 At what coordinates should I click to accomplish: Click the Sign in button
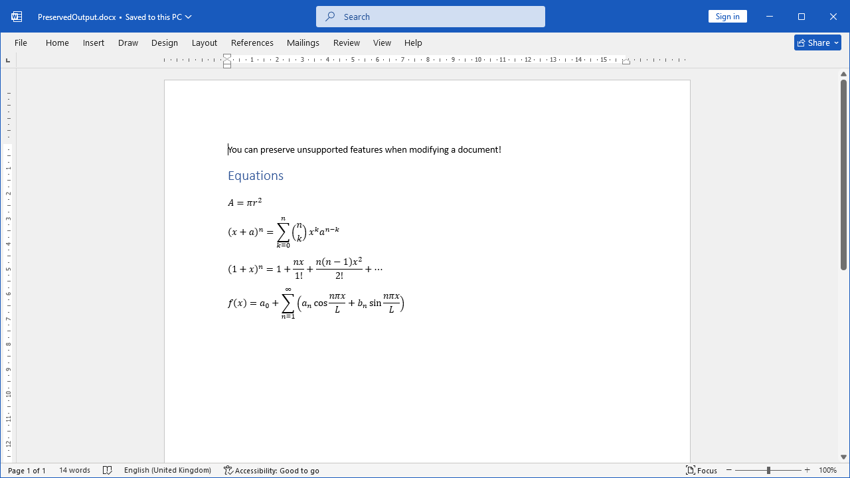point(727,17)
